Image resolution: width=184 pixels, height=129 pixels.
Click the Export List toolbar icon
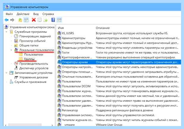point(45,20)
